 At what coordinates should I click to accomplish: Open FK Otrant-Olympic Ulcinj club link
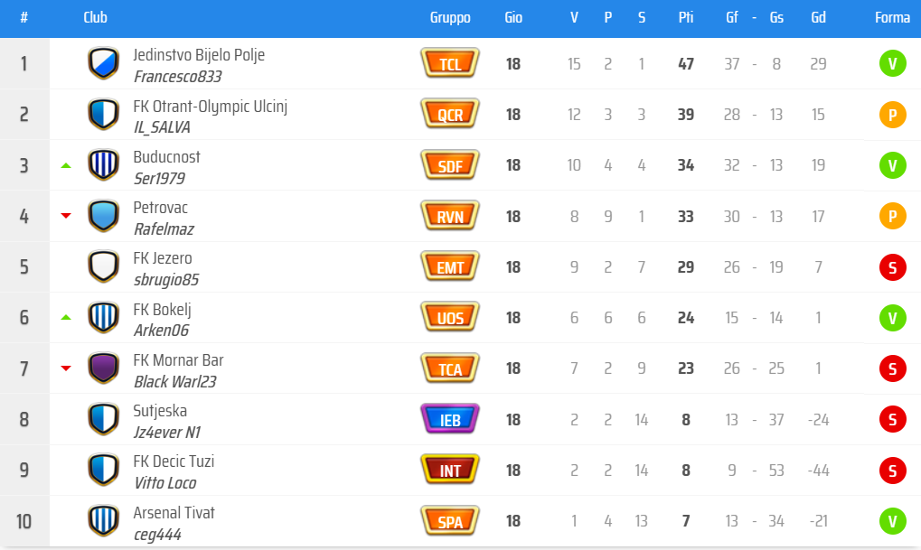point(210,107)
